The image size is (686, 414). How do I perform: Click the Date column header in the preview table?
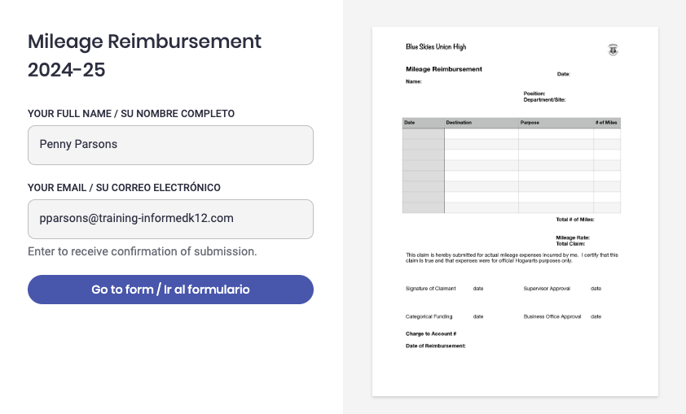click(x=410, y=123)
